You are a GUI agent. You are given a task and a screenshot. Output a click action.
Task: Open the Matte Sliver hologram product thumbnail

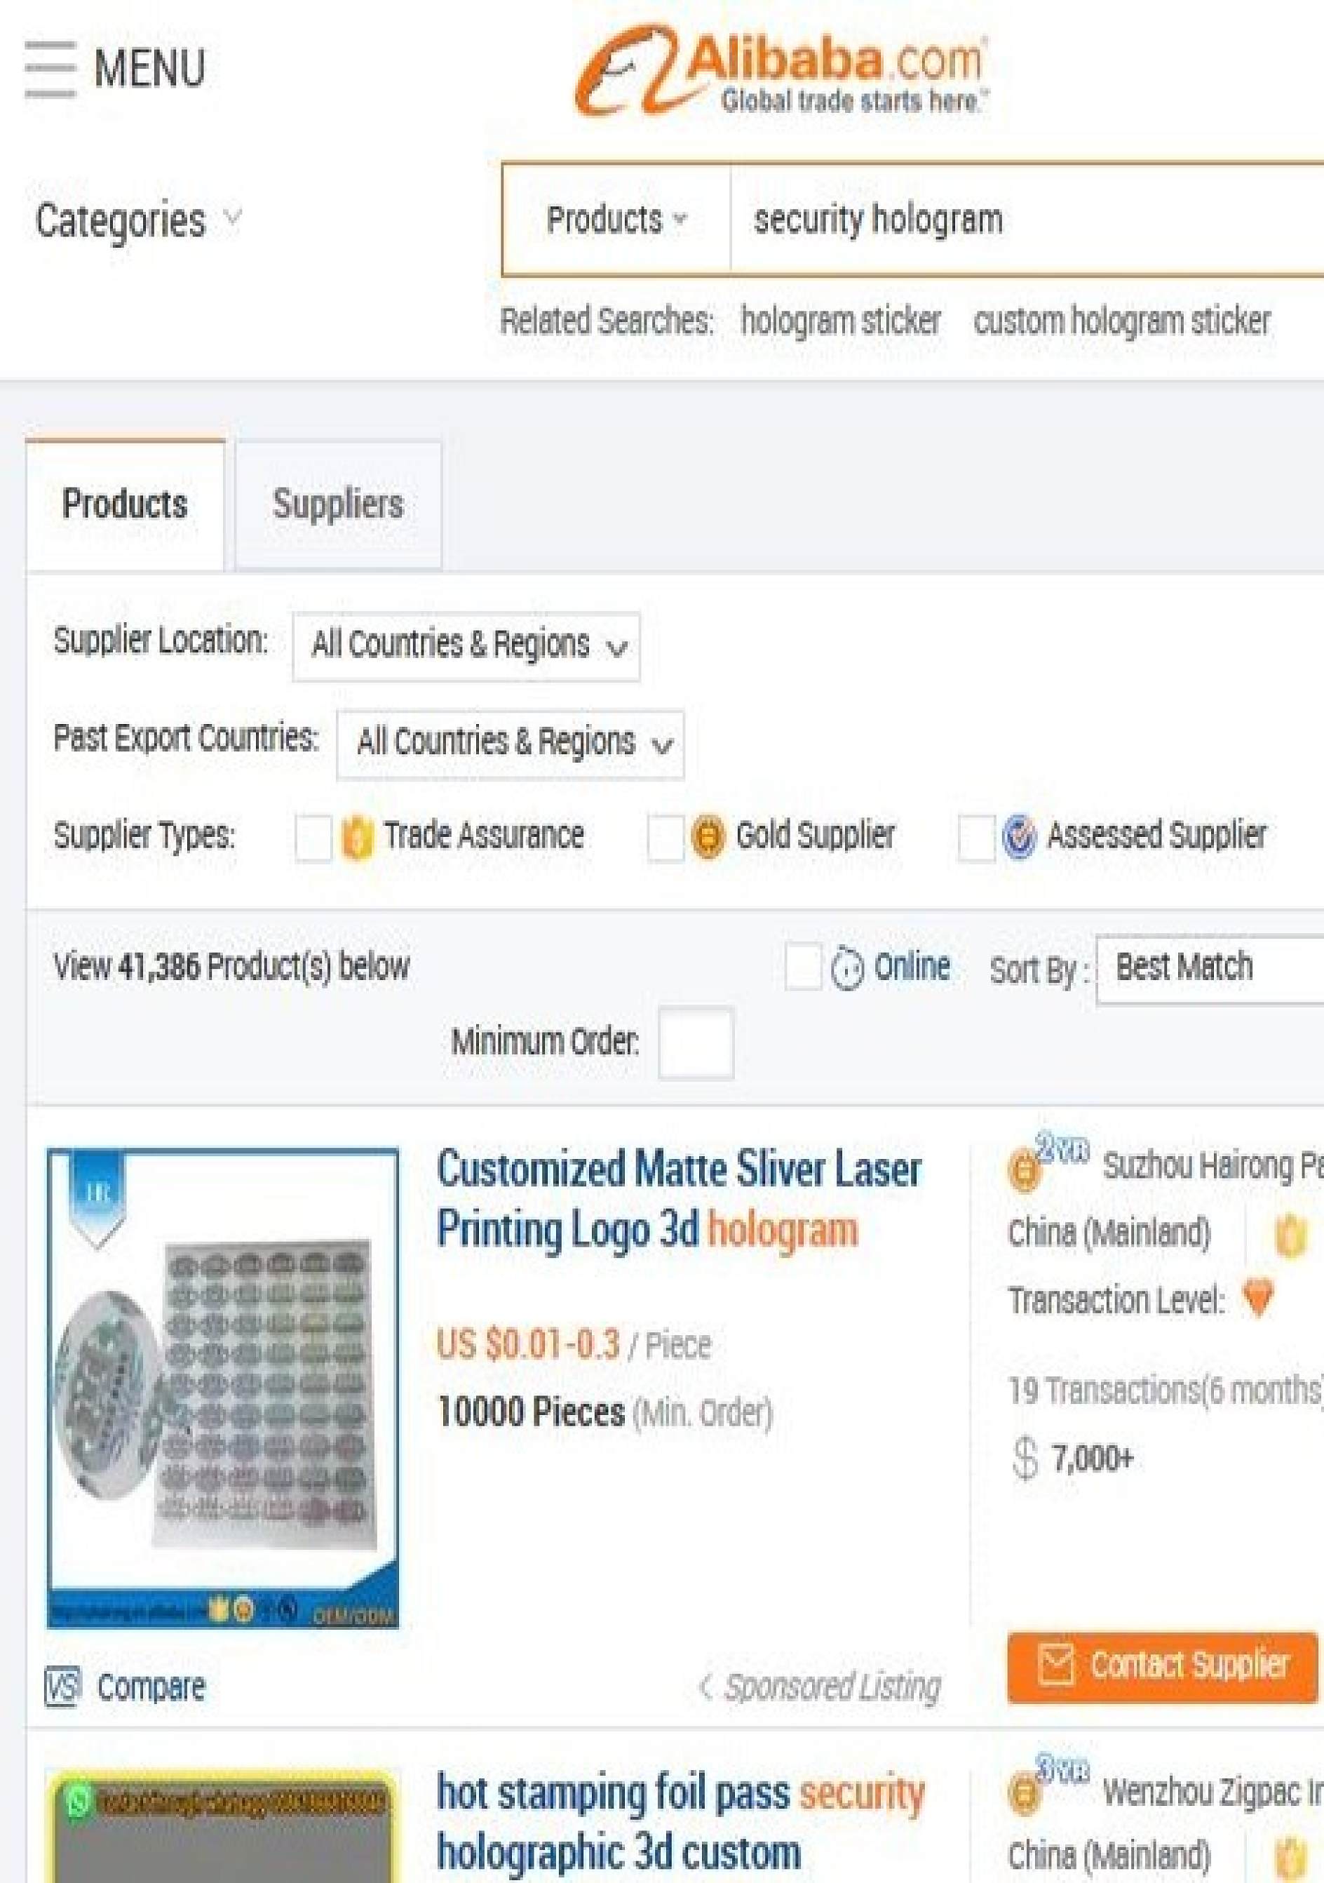click(223, 1387)
